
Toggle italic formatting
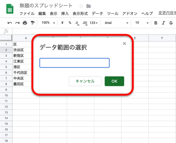[x=164, y=23]
